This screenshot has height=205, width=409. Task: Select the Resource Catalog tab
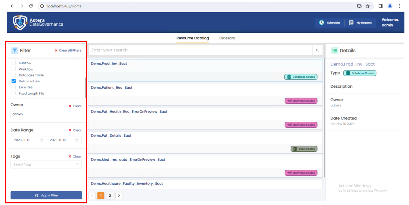tap(193, 38)
